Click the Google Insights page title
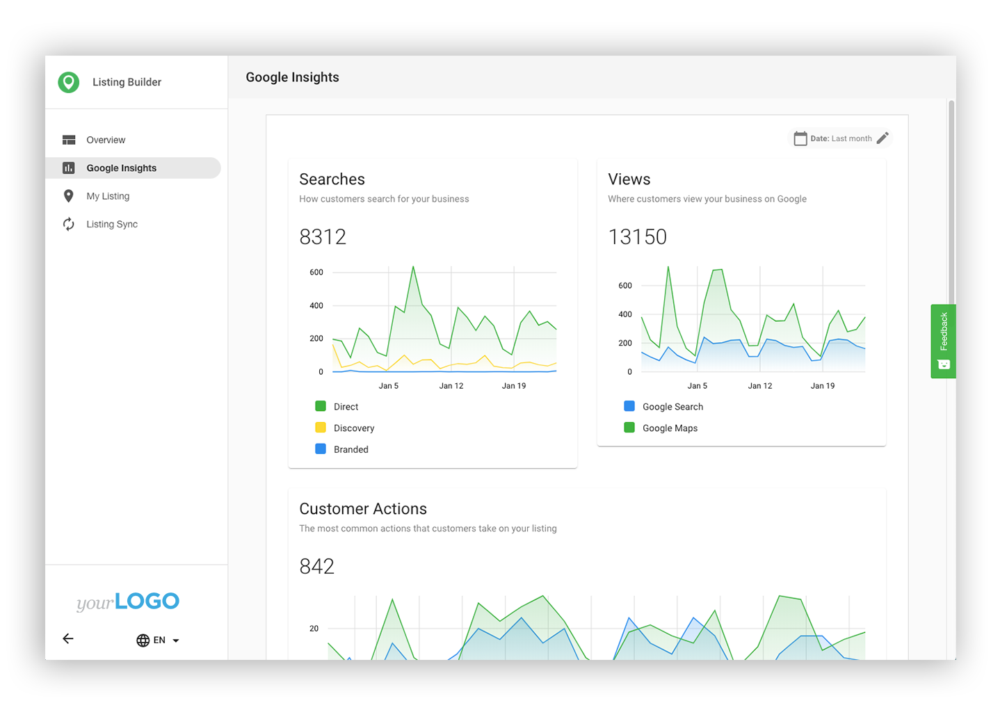This screenshot has height=710, width=991. [292, 77]
